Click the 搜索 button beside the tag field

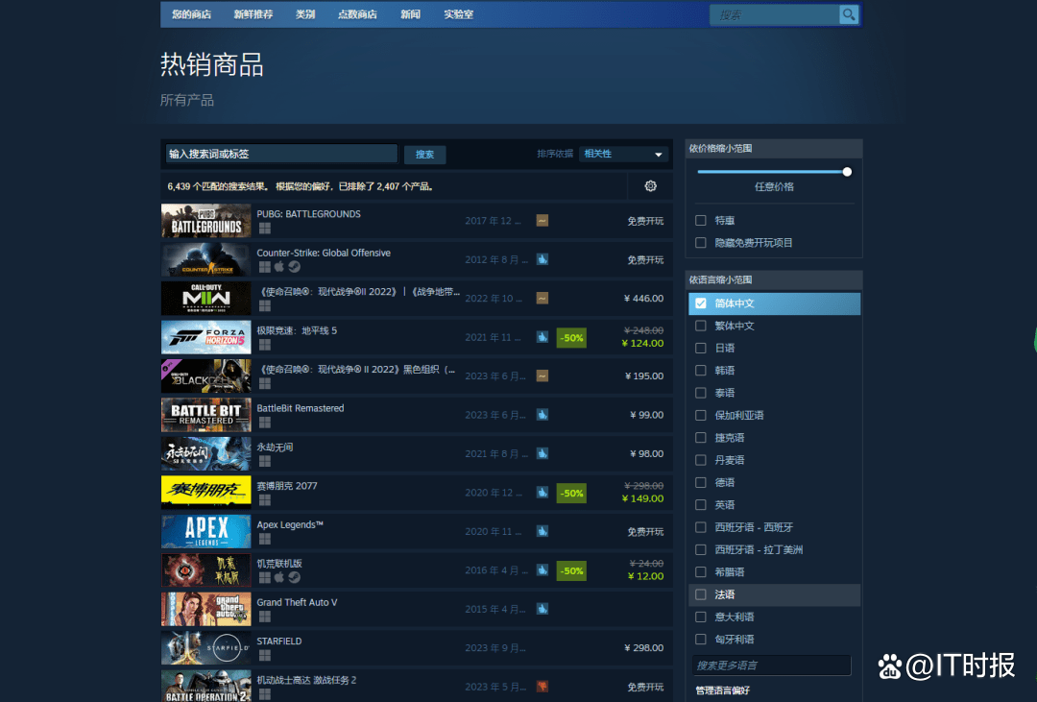[x=424, y=155]
